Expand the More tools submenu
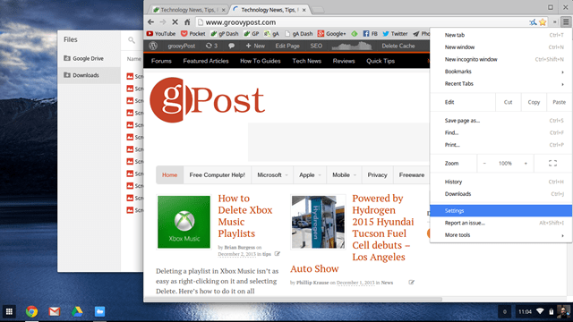Screen dimensions: 573x322 click(x=501, y=235)
